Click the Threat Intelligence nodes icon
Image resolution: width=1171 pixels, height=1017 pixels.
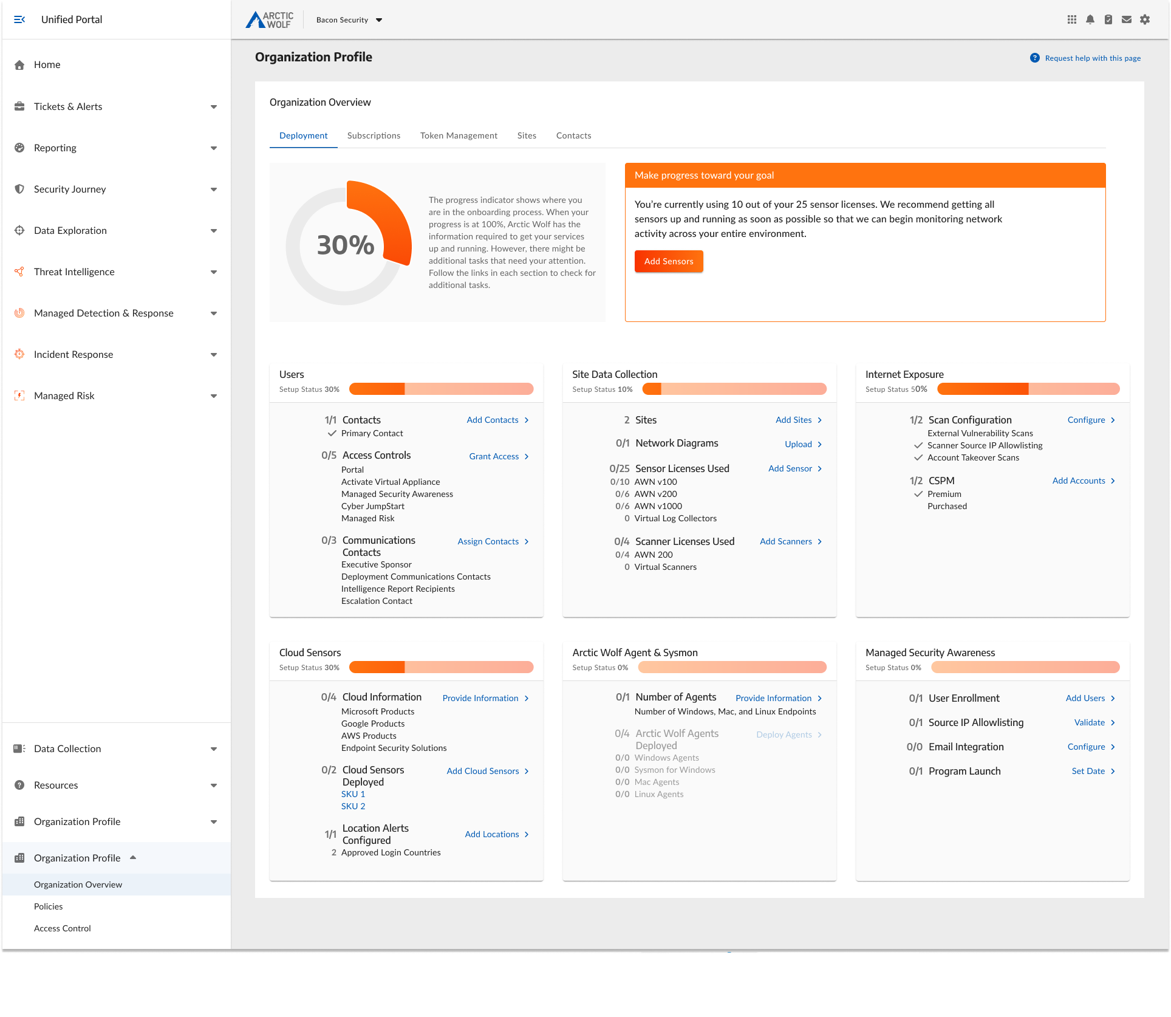19,272
